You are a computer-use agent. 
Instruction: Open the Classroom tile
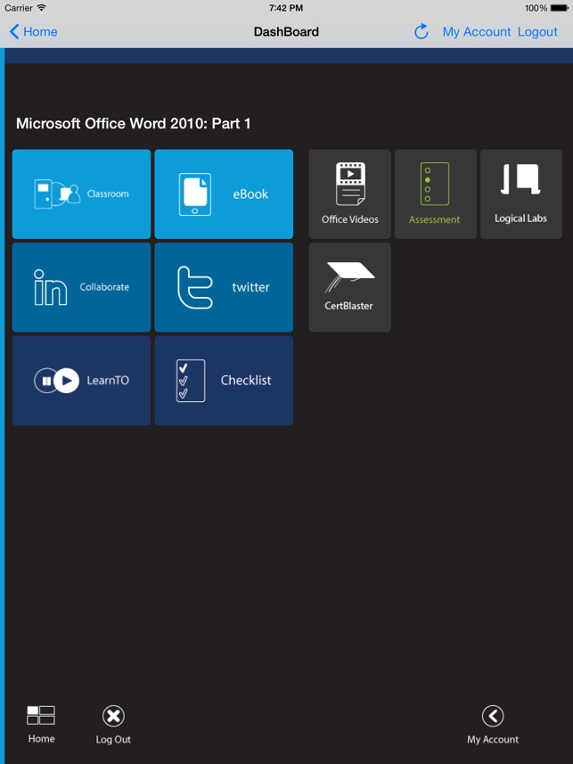81,194
